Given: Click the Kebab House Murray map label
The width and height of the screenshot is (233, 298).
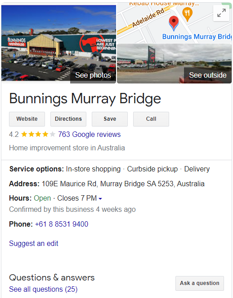Looking at the screenshot, I should coord(164,4).
